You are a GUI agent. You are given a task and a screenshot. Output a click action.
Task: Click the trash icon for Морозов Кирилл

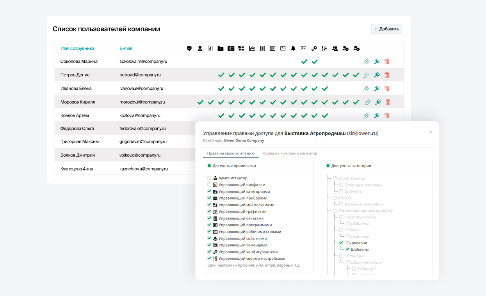coord(388,102)
